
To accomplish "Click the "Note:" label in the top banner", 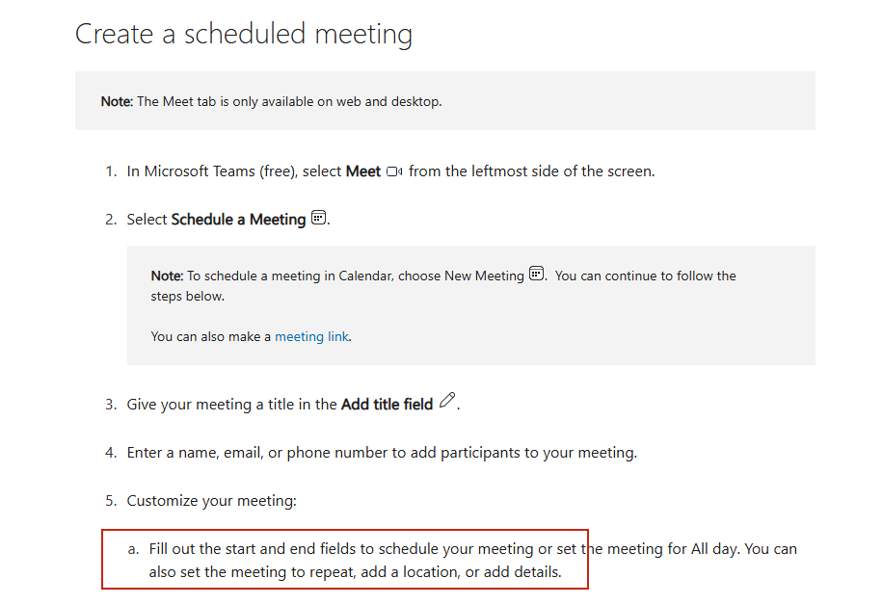I will (117, 101).
